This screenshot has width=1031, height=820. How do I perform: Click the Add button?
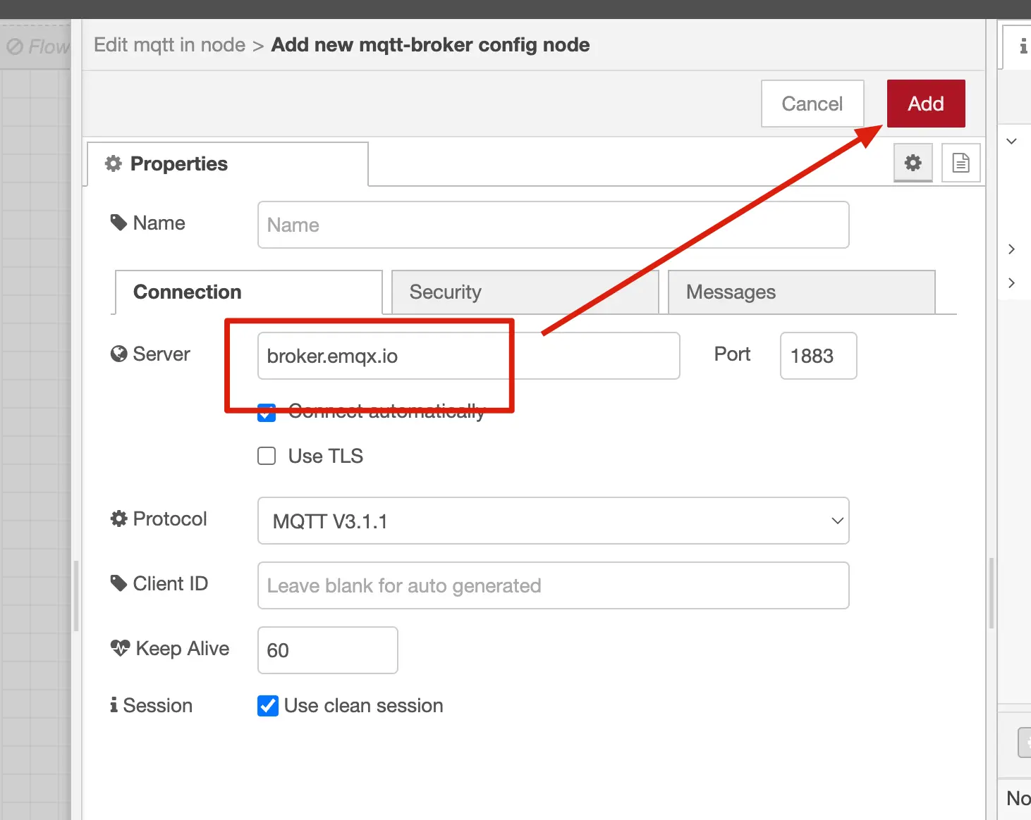pyautogui.click(x=925, y=104)
